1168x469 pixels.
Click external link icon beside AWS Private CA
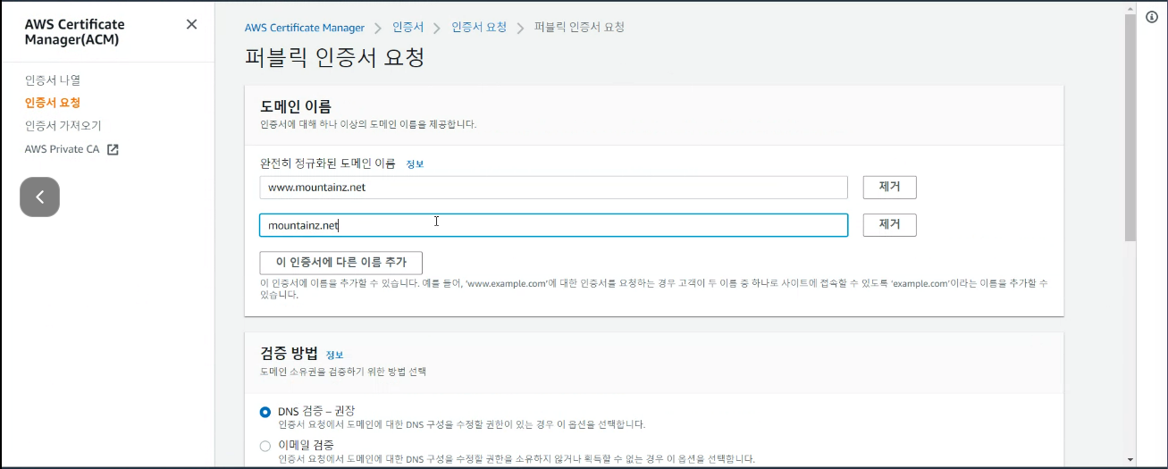(113, 149)
